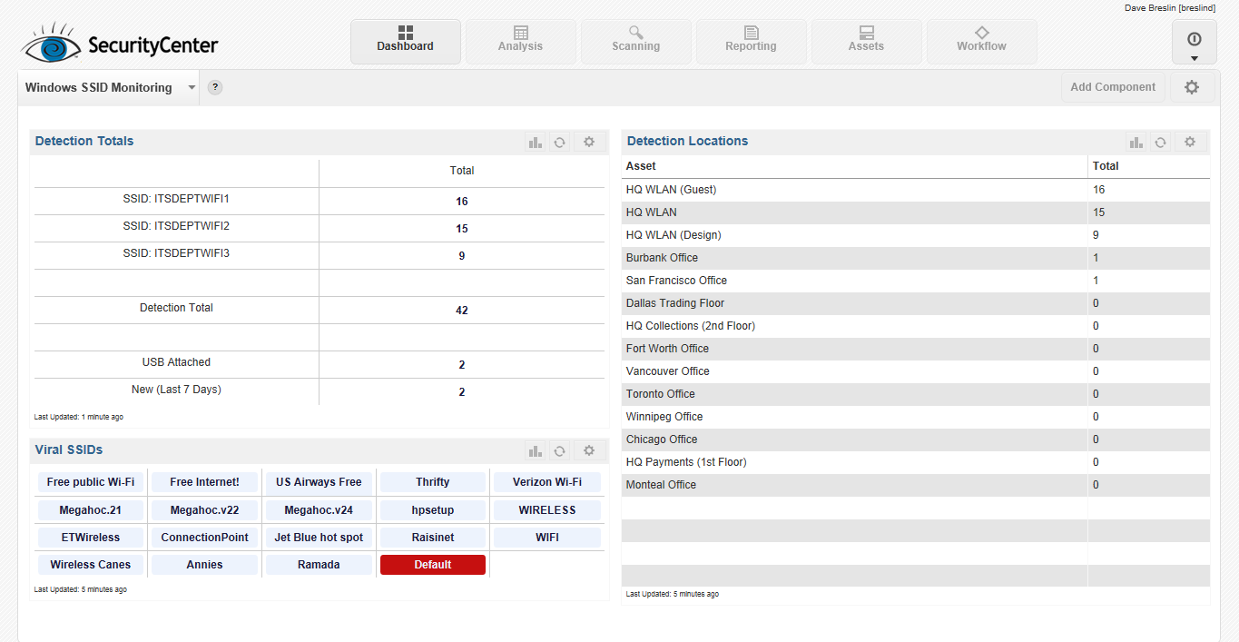1239x642 pixels.
Task: Click the Megahoc.21 indicator
Action: tap(91, 510)
